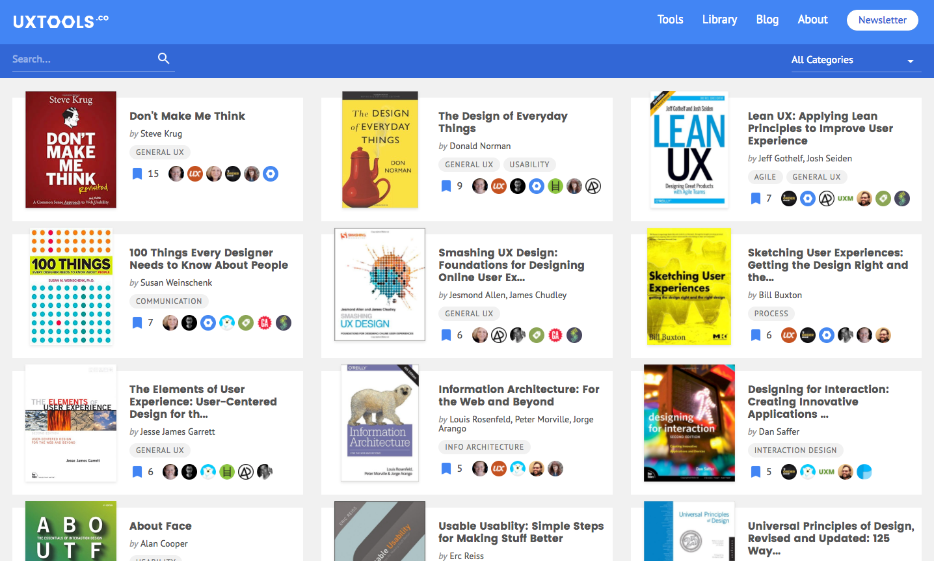This screenshot has height=561, width=934.
Task: Click the bookmark icon for Smashing UX Design
Action: (446, 335)
